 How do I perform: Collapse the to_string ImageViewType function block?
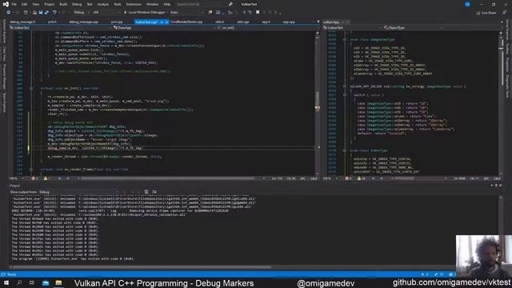345,86
